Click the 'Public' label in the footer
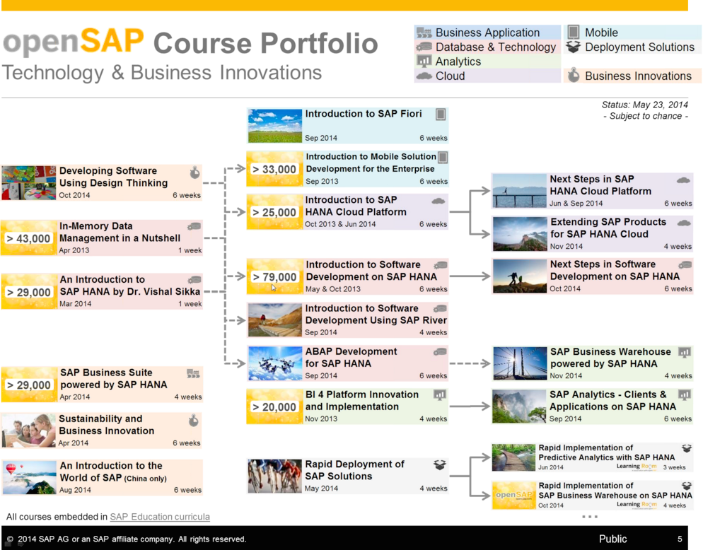Viewport: 703px width, 550px height. [x=613, y=539]
